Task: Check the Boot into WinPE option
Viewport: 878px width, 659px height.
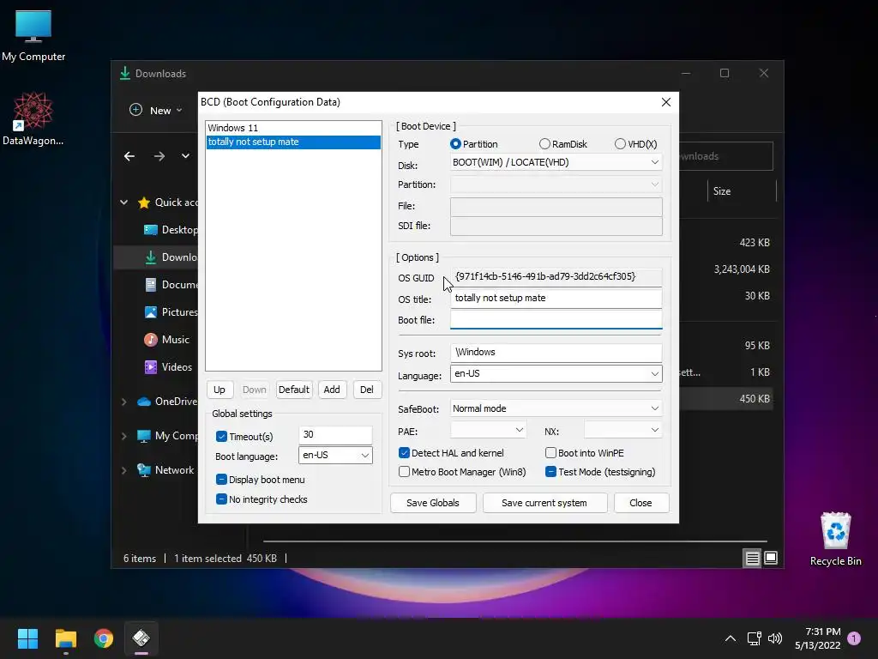Action: point(551,453)
